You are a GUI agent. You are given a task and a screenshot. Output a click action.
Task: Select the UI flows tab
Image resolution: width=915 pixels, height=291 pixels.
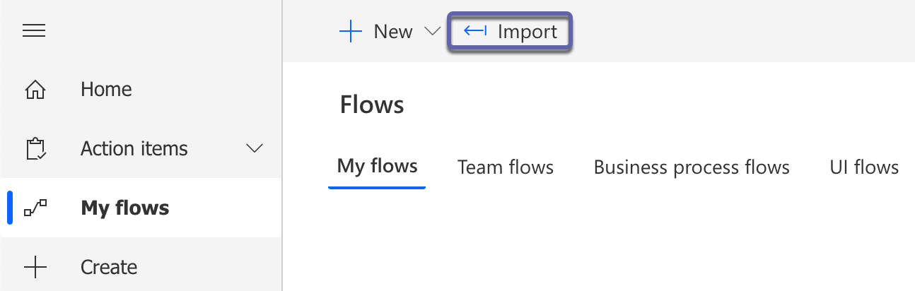point(864,167)
